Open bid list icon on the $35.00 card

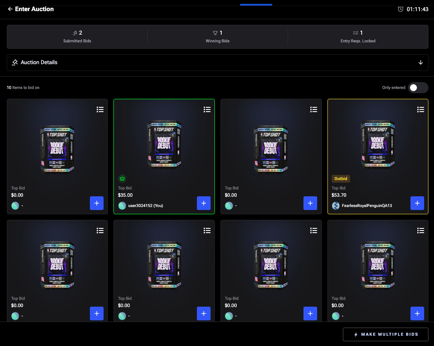point(207,109)
